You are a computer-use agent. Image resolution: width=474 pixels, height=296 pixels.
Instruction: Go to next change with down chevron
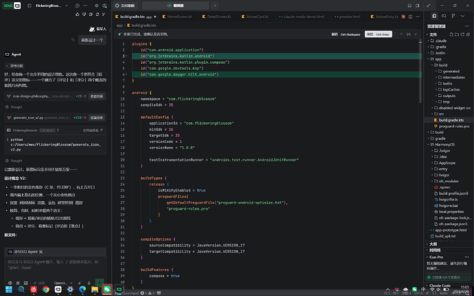pos(416,34)
